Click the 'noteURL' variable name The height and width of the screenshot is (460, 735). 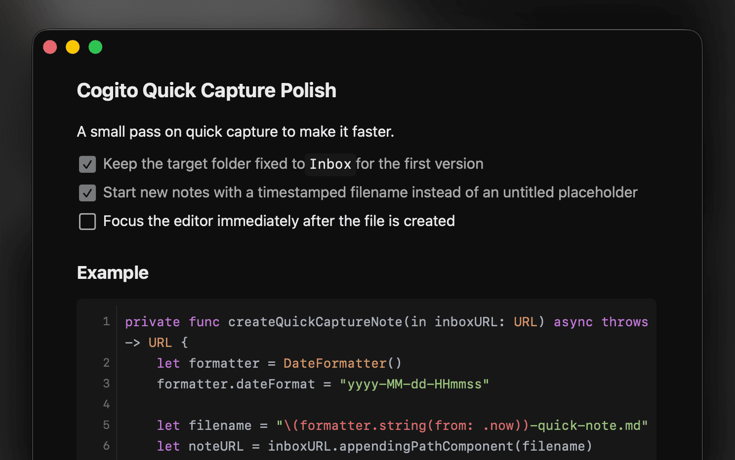216,446
